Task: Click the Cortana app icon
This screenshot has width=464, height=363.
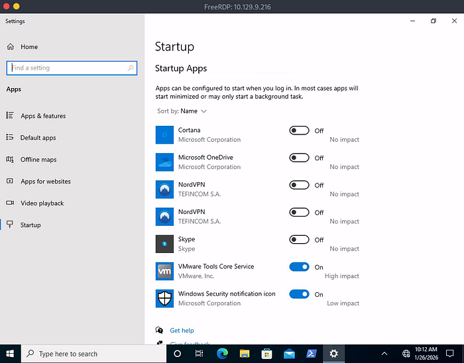Action: tap(164, 134)
